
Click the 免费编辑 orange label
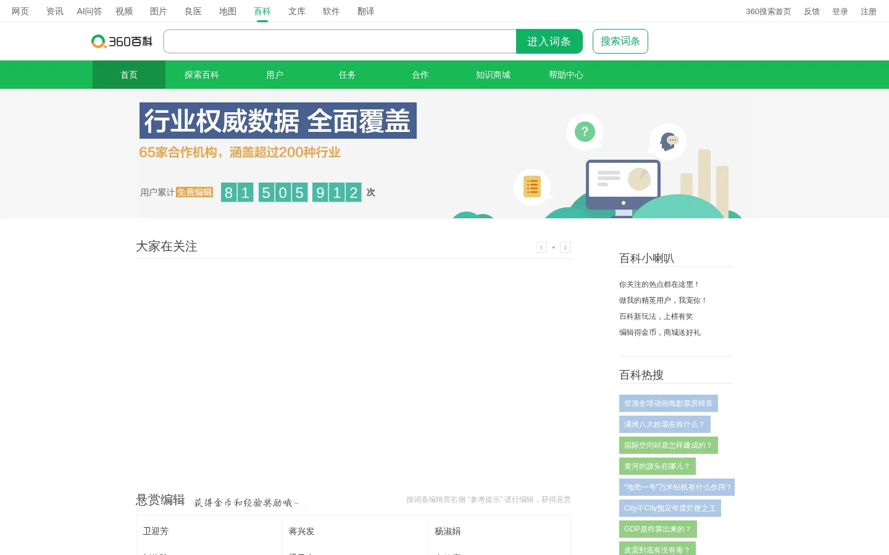194,192
